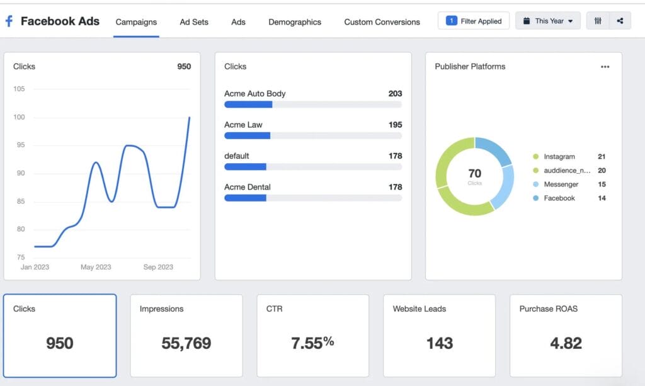Image resolution: width=645 pixels, height=386 pixels.
Task: Switch to the Campaigns tab
Action: click(x=136, y=22)
